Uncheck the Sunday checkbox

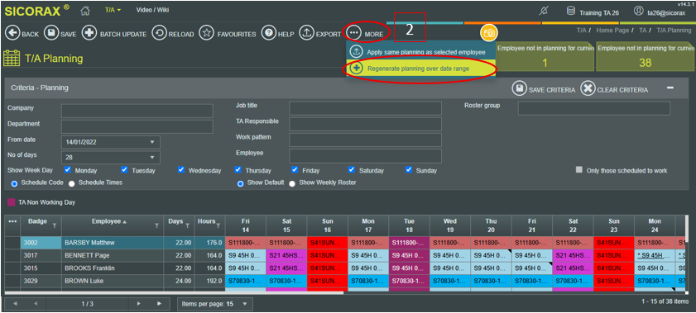point(408,169)
